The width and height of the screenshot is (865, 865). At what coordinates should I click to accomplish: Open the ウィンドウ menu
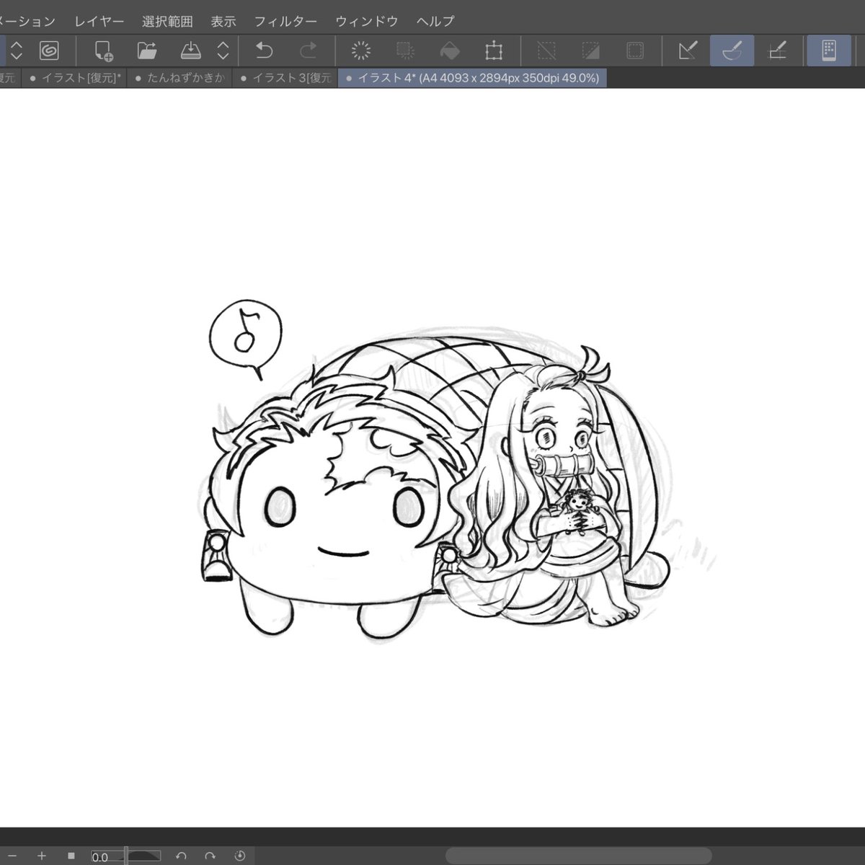[367, 21]
